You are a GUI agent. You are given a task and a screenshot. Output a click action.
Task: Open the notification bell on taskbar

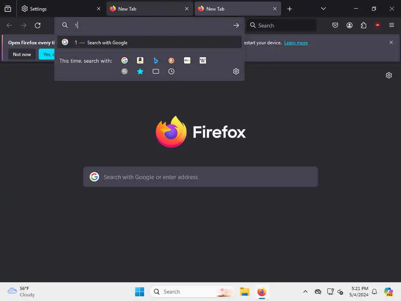click(x=374, y=292)
